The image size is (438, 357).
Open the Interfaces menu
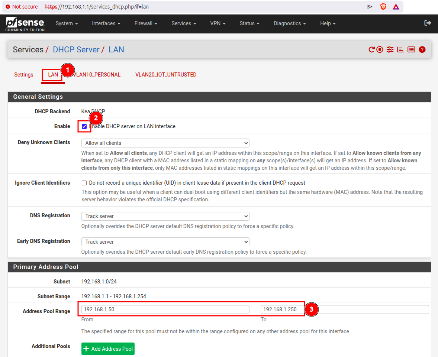pyautogui.click(x=106, y=23)
